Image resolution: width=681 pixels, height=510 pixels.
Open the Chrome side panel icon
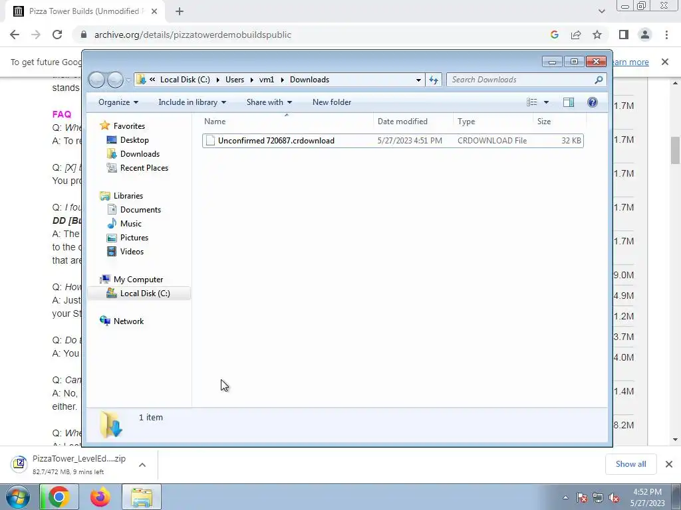click(x=624, y=35)
